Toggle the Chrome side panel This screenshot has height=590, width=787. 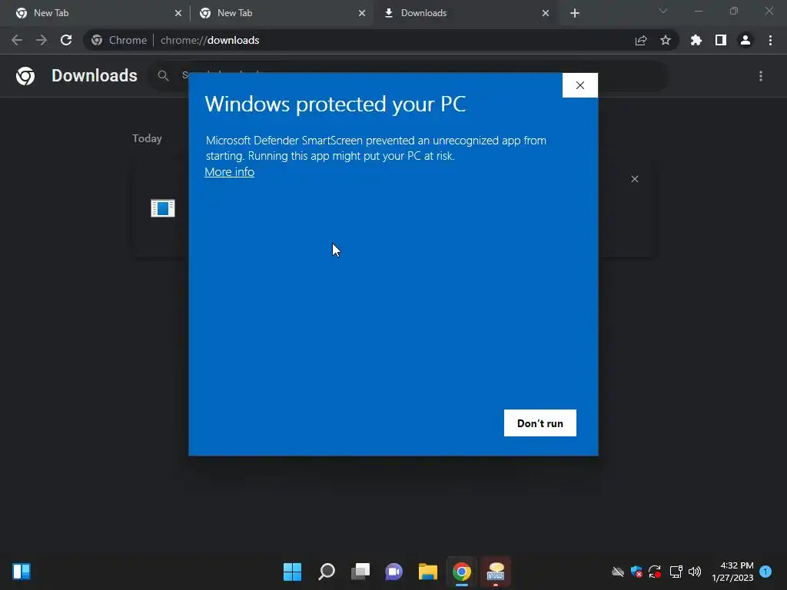click(721, 40)
